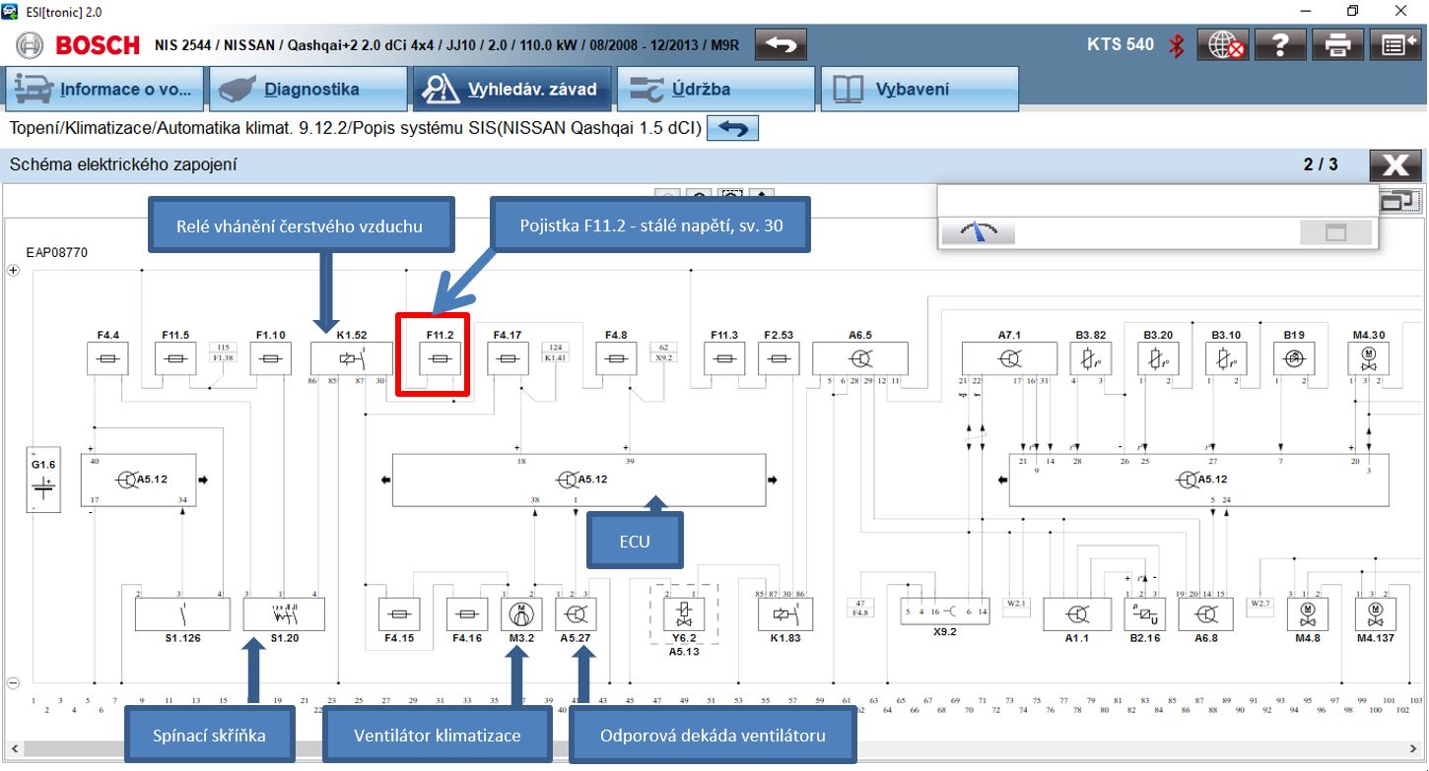Select temperature sensor B3.10

click(1226, 359)
